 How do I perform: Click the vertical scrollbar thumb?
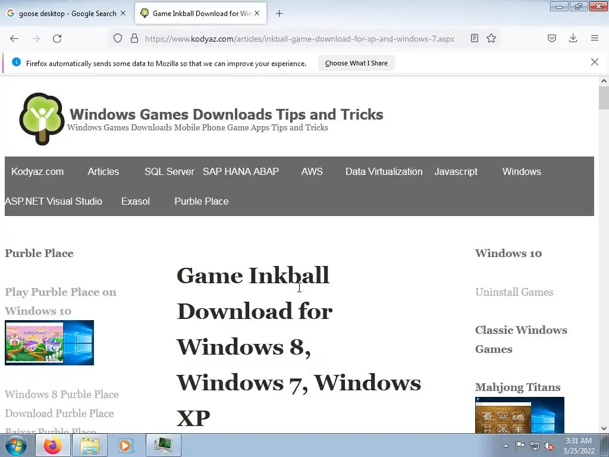pyautogui.click(x=604, y=98)
